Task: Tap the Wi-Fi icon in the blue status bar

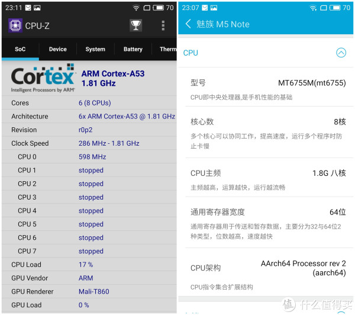Action: 313,8
